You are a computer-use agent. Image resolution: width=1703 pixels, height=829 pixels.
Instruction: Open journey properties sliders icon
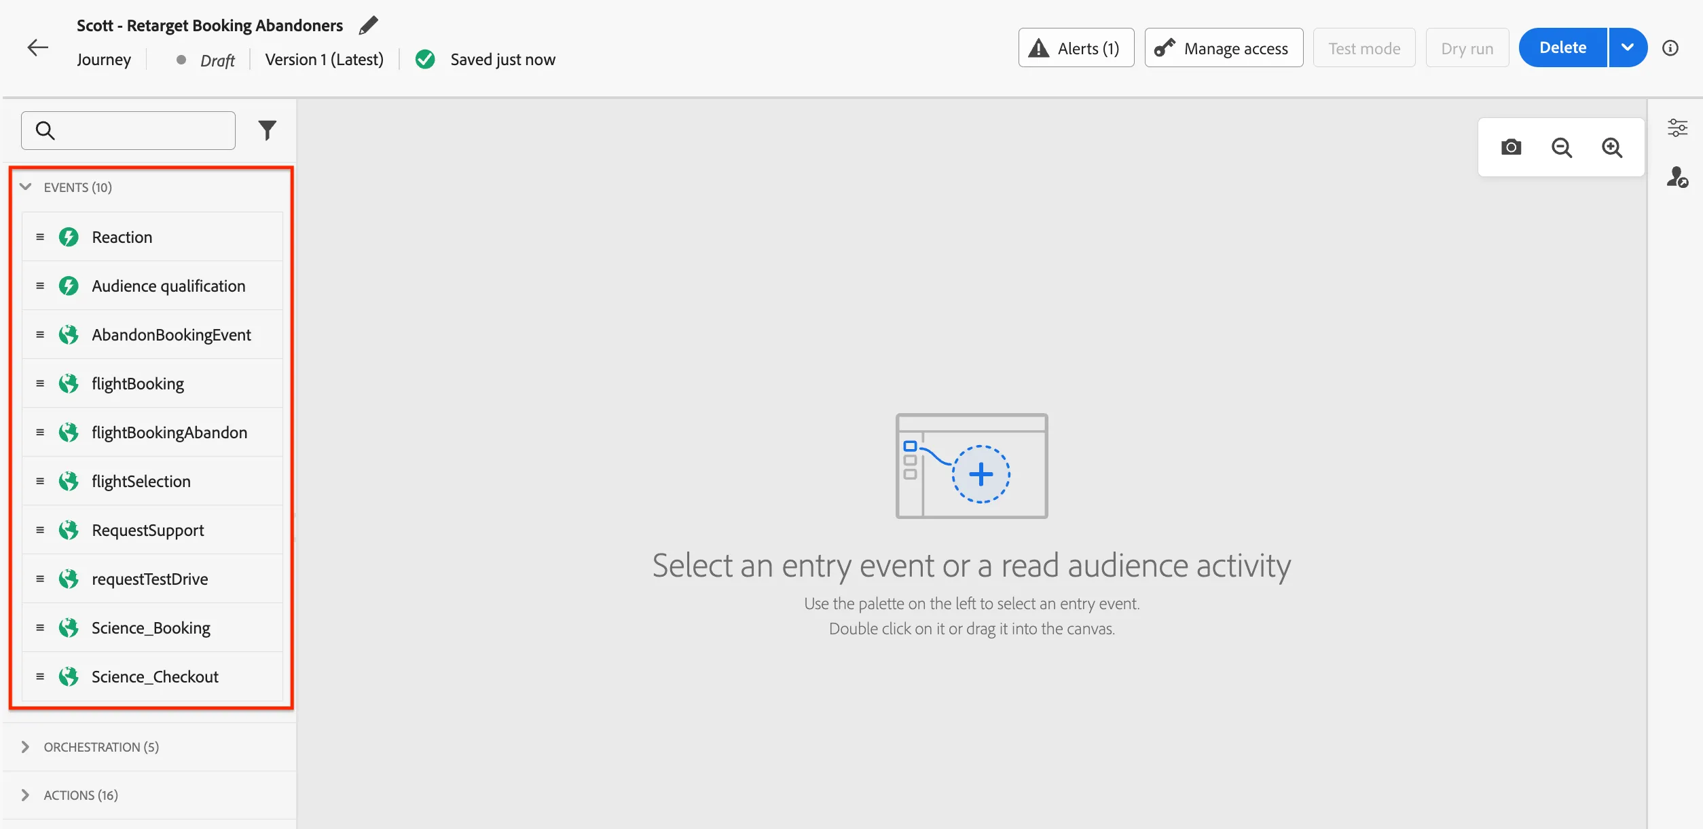(x=1677, y=128)
